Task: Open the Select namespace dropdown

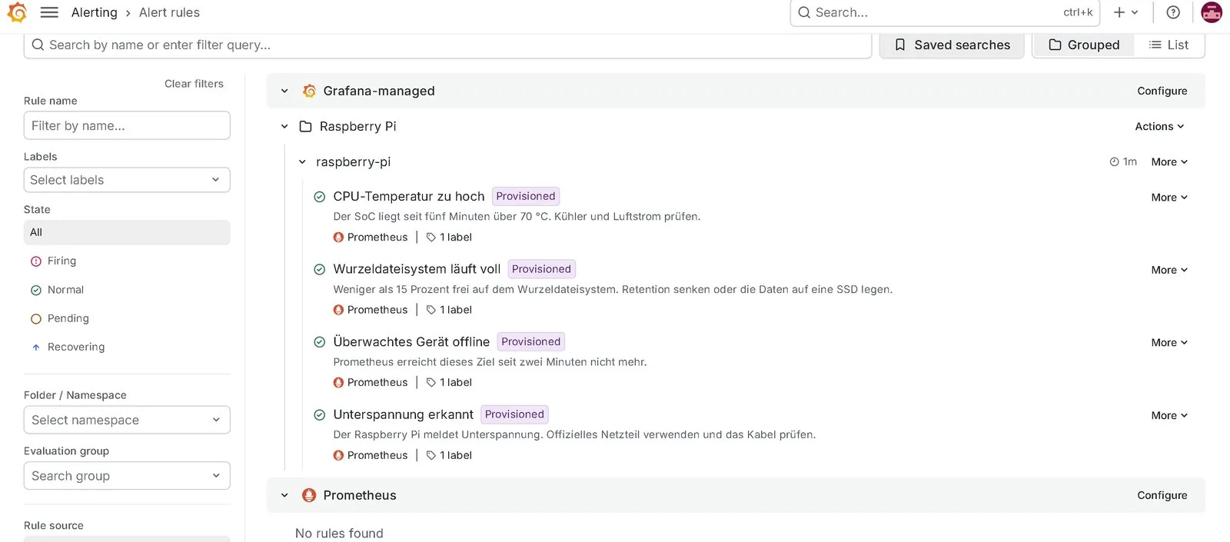Action: (x=127, y=420)
